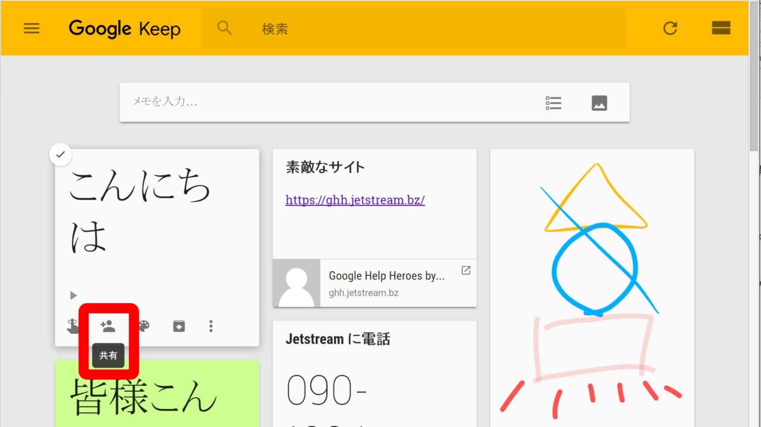Create a new checklist note
Screen dimensions: 761x427
click(x=554, y=103)
